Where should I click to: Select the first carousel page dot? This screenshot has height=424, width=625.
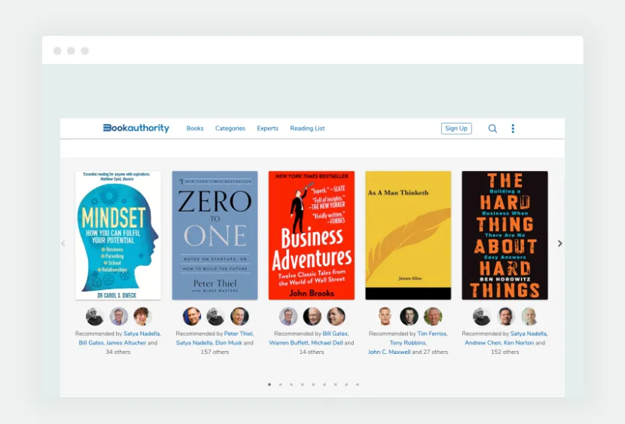click(270, 385)
